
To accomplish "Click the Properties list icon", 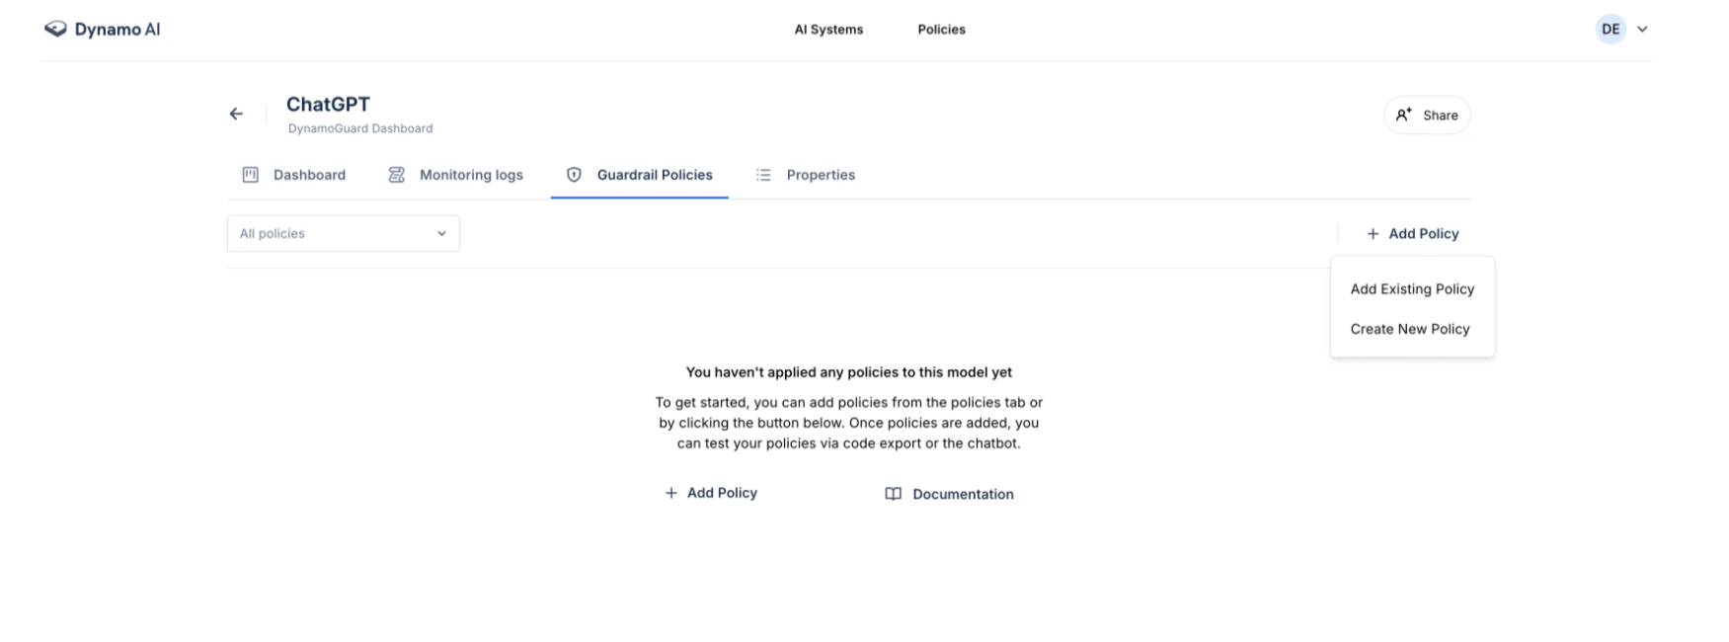I will 763,175.
